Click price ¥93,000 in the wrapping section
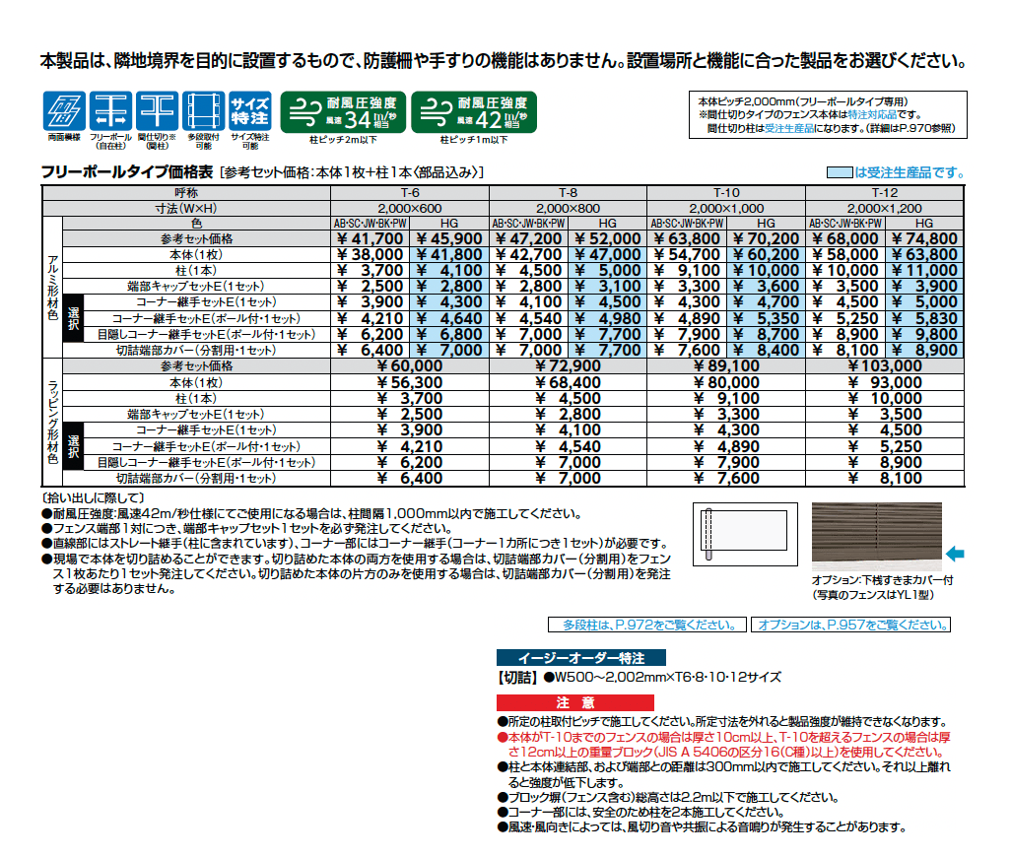 (885, 382)
